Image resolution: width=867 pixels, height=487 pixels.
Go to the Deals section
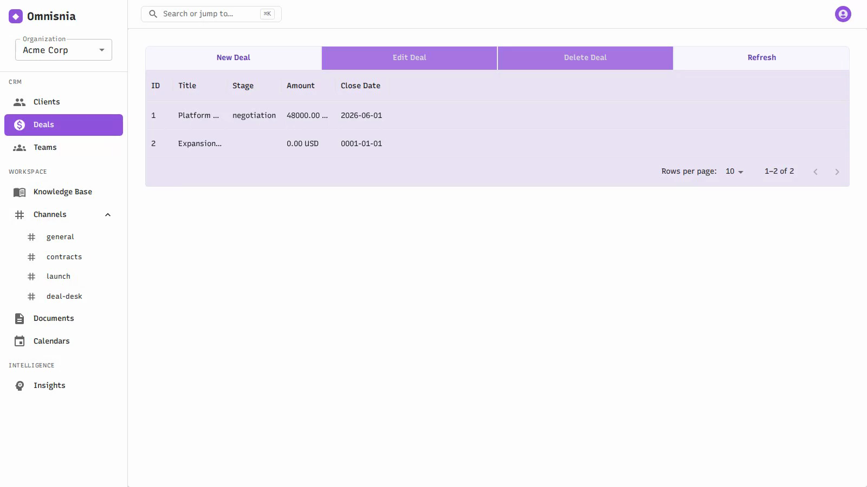[63, 125]
